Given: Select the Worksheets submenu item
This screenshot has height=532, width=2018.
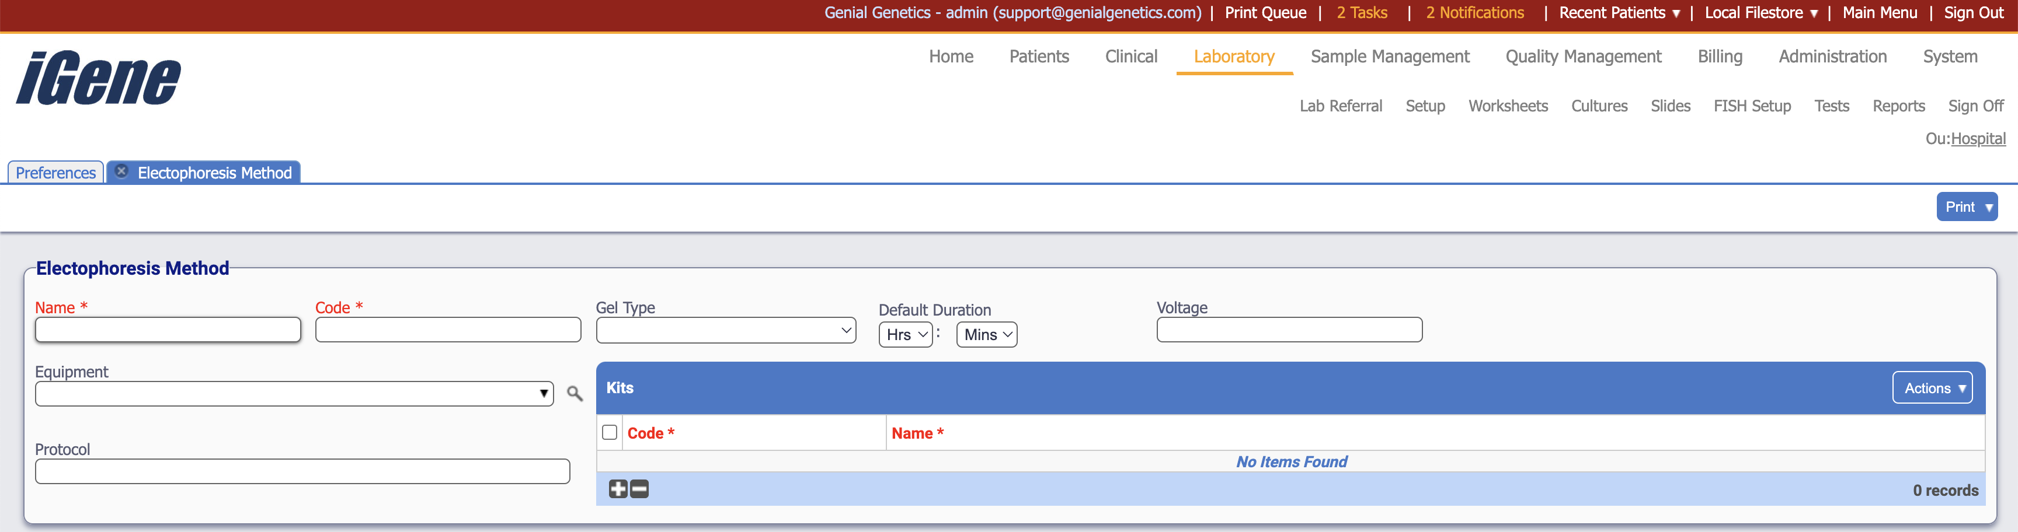Looking at the screenshot, I should [x=1507, y=106].
